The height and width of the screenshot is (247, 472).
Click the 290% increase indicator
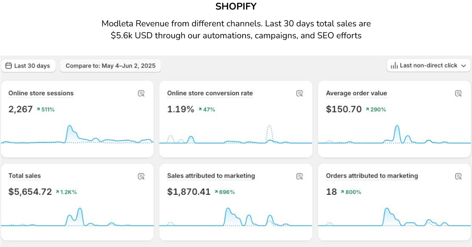376,110
